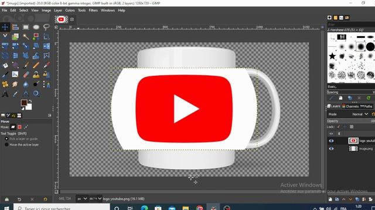Set Move mode to path

pyautogui.click(x=26, y=127)
